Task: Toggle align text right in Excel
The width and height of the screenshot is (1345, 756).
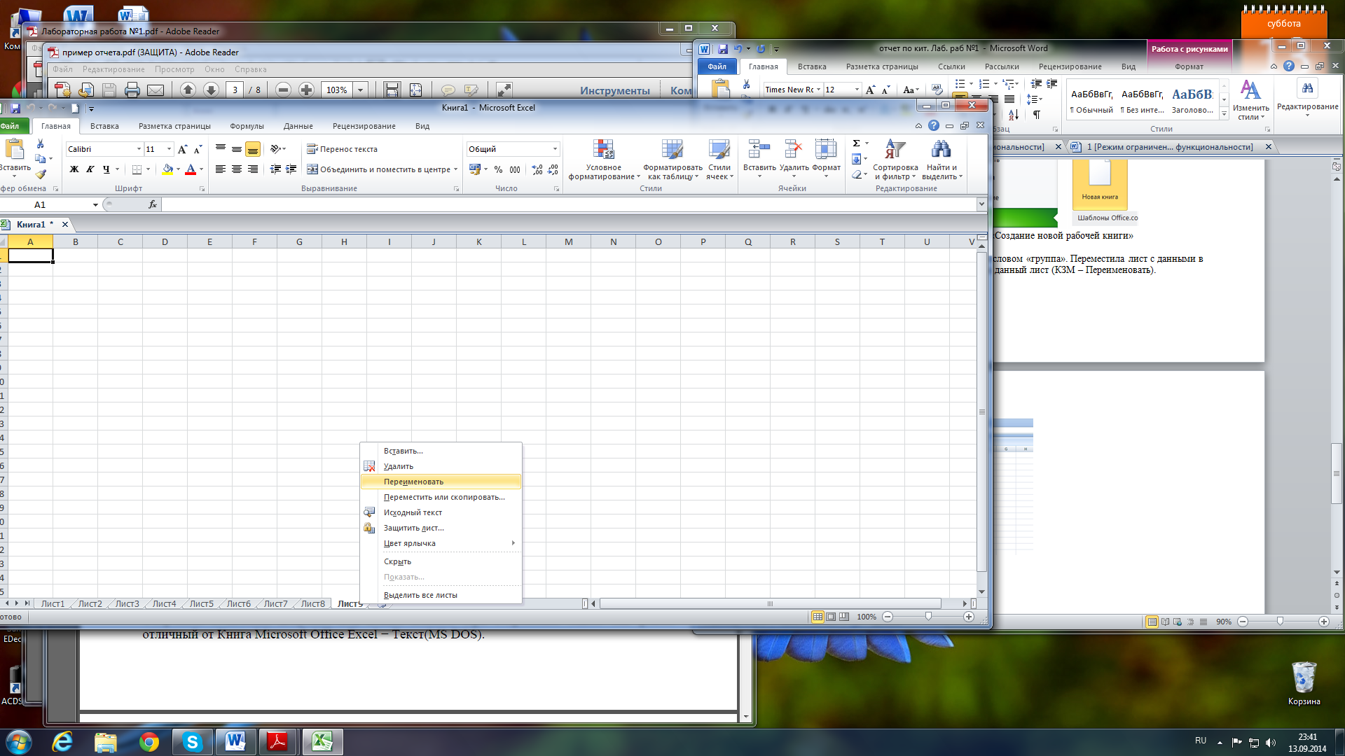Action: [253, 169]
